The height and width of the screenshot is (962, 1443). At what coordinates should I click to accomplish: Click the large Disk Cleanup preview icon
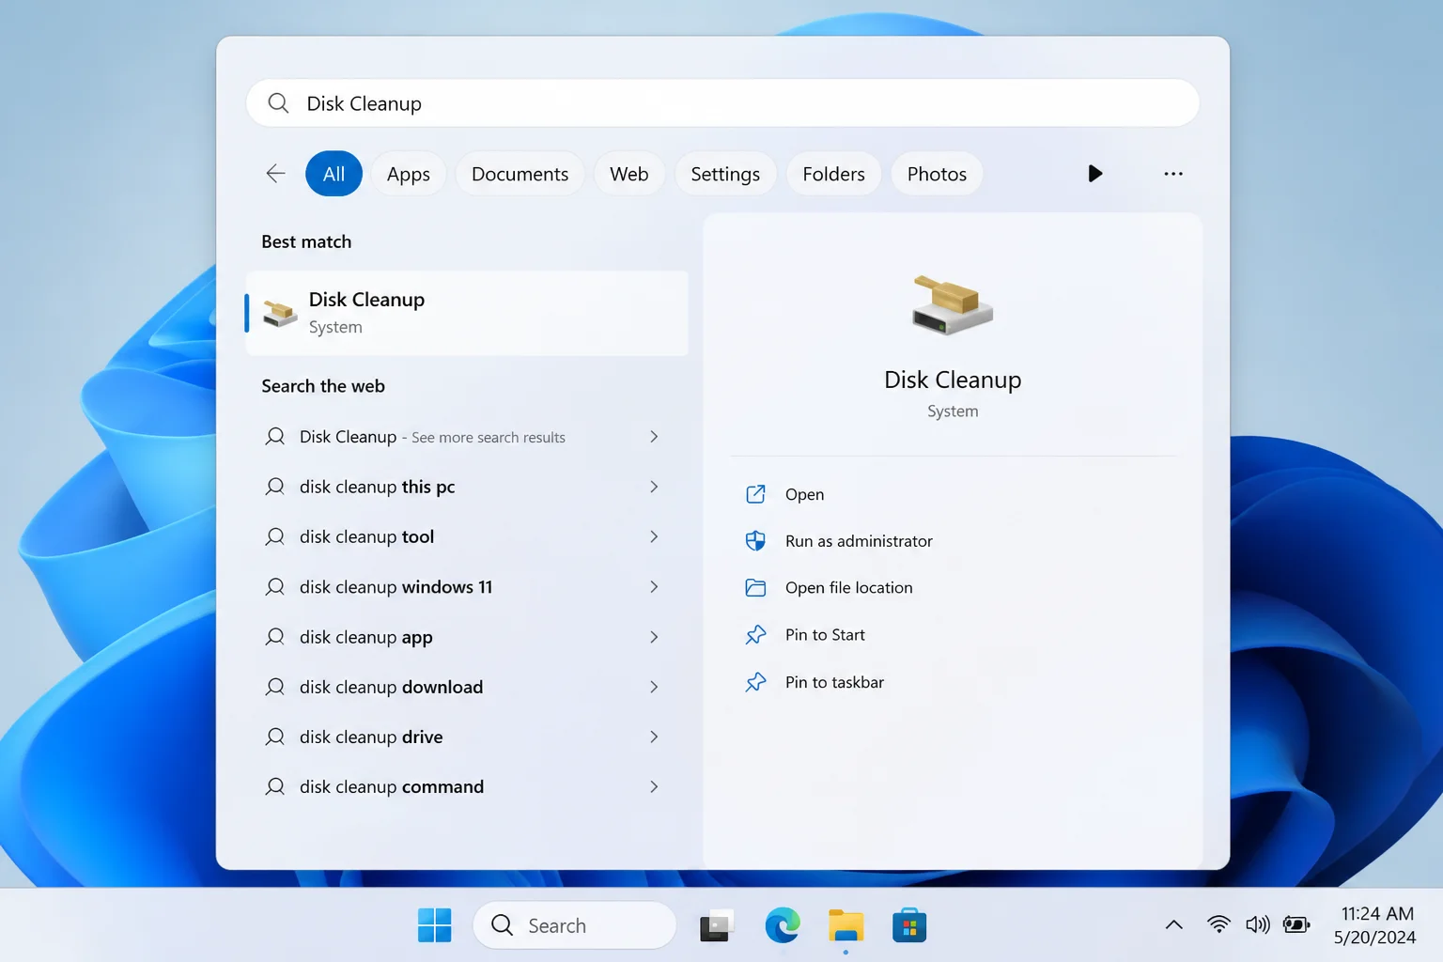click(953, 305)
